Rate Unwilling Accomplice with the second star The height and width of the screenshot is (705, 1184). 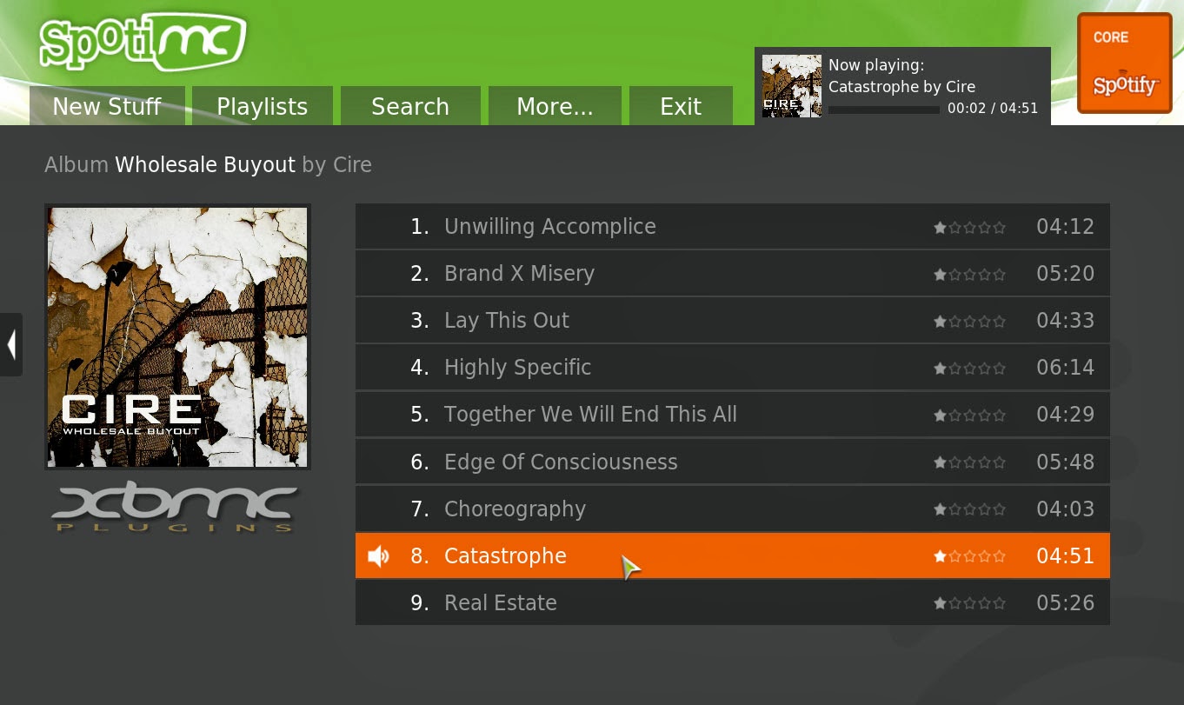pyautogui.click(x=955, y=227)
